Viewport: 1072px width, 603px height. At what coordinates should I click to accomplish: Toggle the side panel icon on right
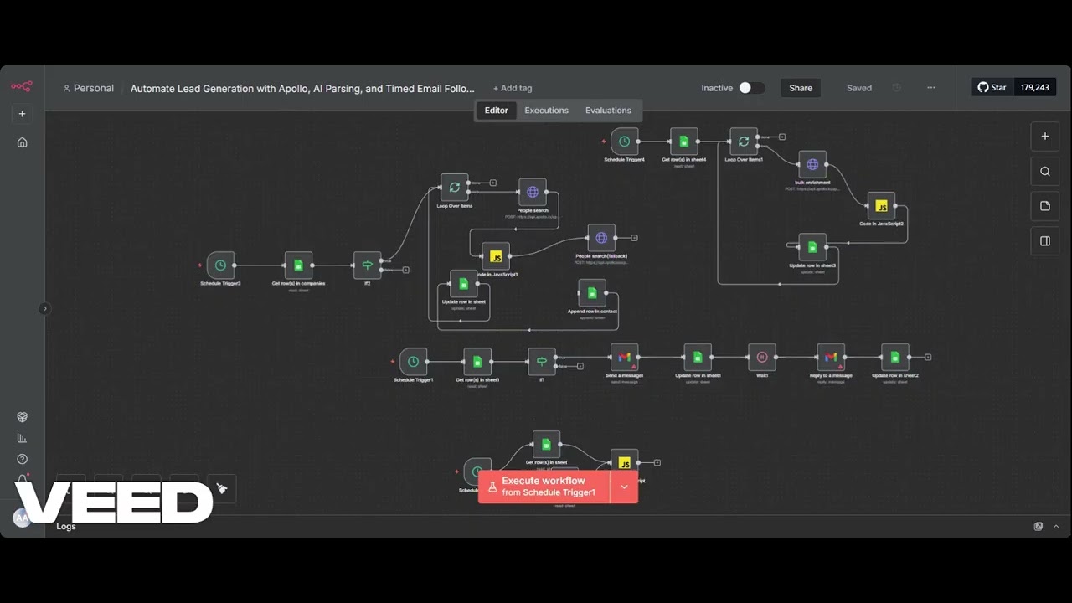[x=1044, y=241]
